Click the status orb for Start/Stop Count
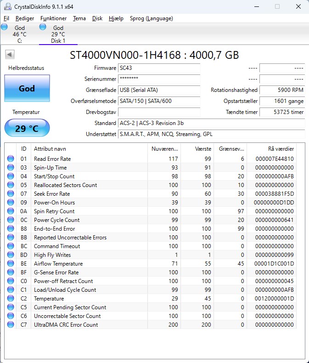This screenshot has width=309, height=363. tap(11, 176)
